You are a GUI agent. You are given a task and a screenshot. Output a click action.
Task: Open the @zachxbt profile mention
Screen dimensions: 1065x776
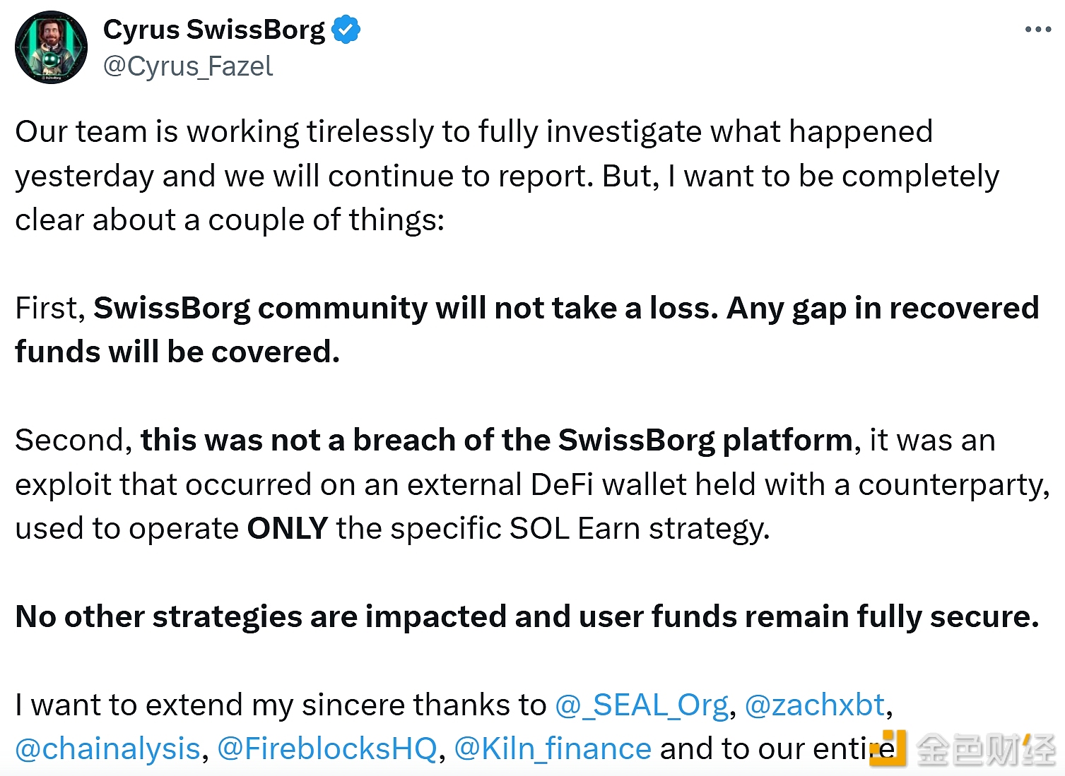(815, 705)
